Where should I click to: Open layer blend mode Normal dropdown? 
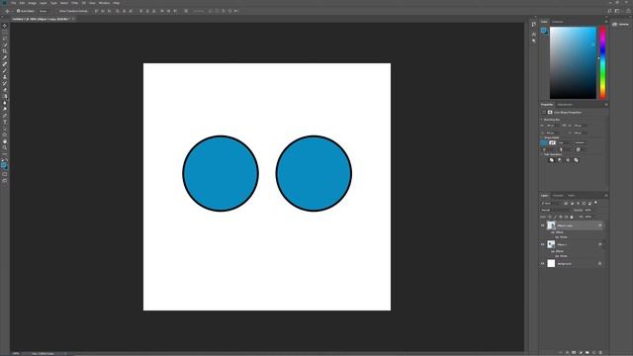pyautogui.click(x=556, y=211)
